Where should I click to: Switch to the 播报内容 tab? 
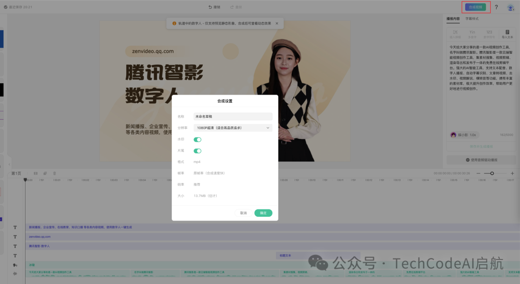point(453,19)
